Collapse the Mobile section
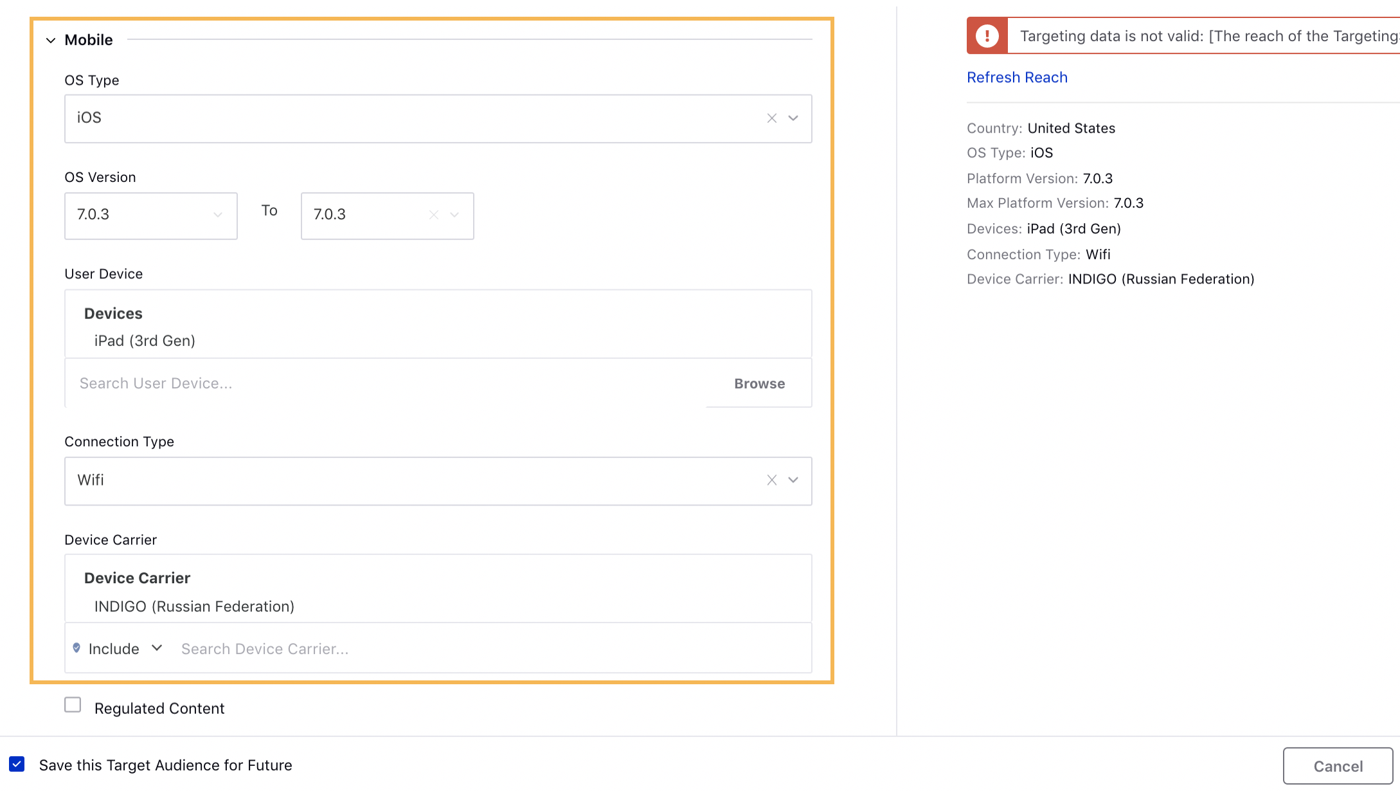The height and width of the screenshot is (791, 1400). [x=50, y=40]
